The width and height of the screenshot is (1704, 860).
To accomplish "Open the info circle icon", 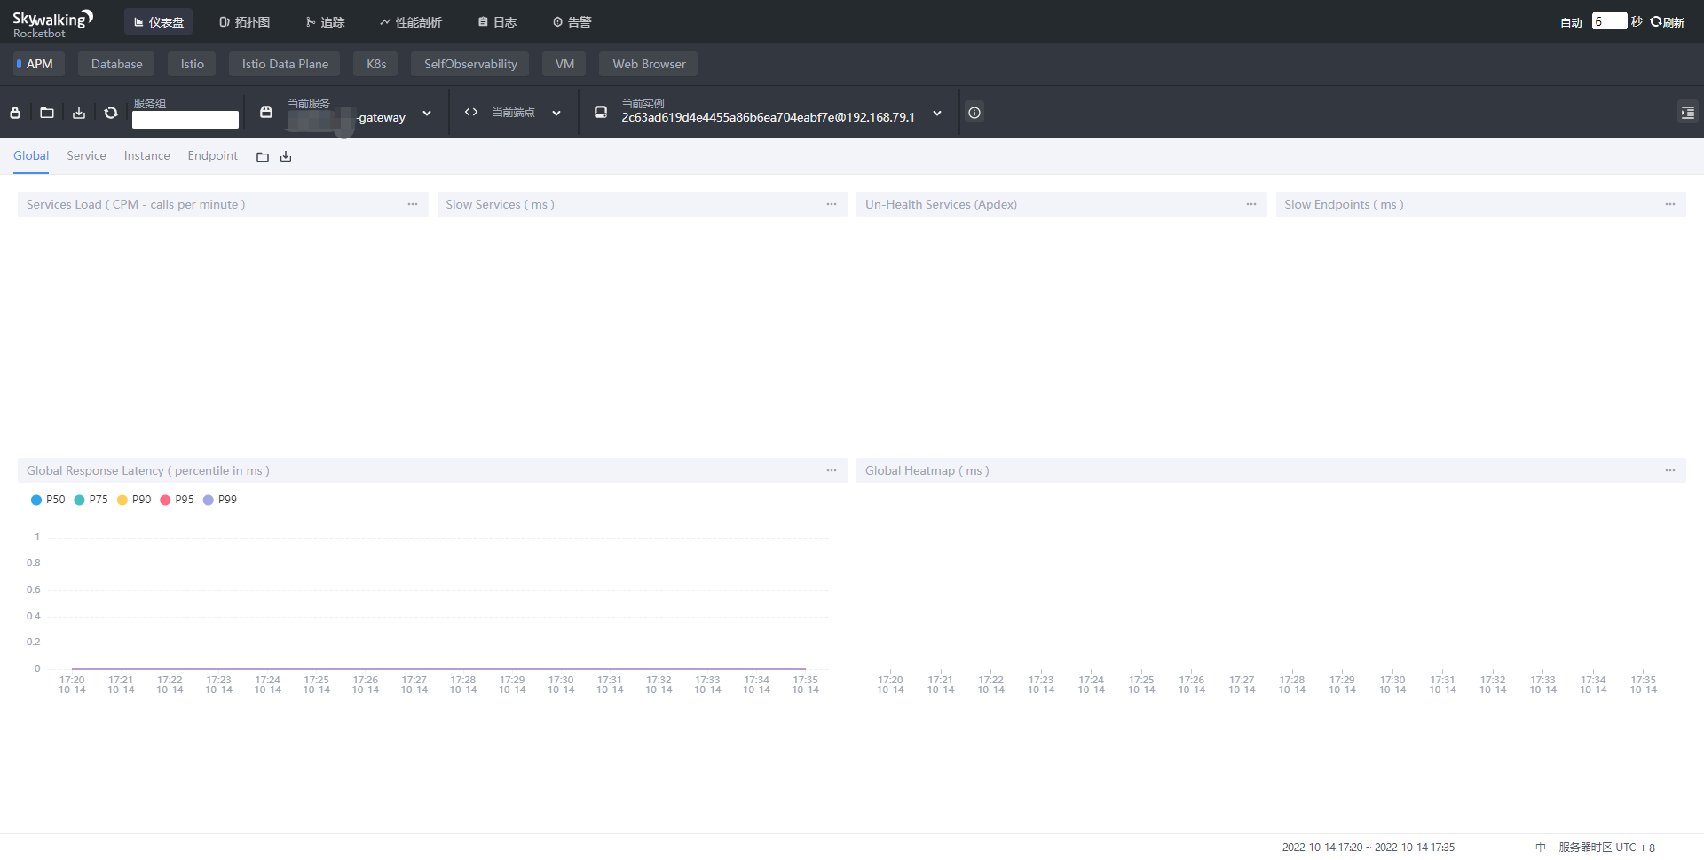I will [x=974, y=113].
